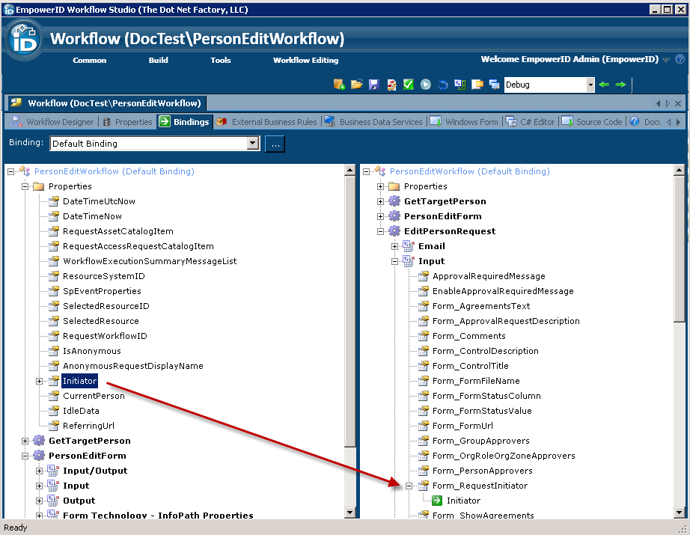
Task: Click the green back arrow icon
Action: click(604, 85)
